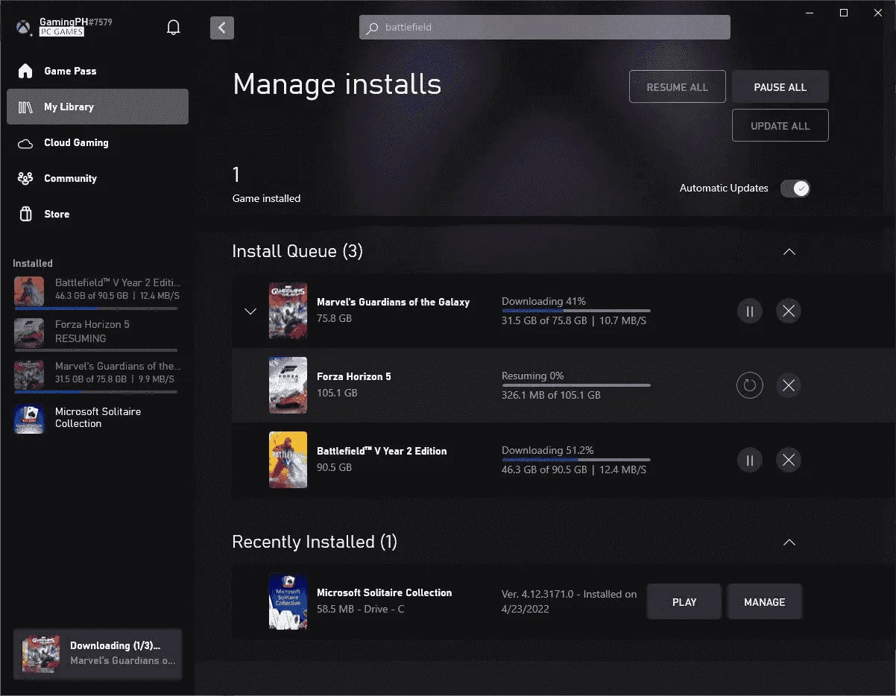896x696 pixels.
Task: Click the 'Recently Installed (1)' heading
Action: (315, 542)
